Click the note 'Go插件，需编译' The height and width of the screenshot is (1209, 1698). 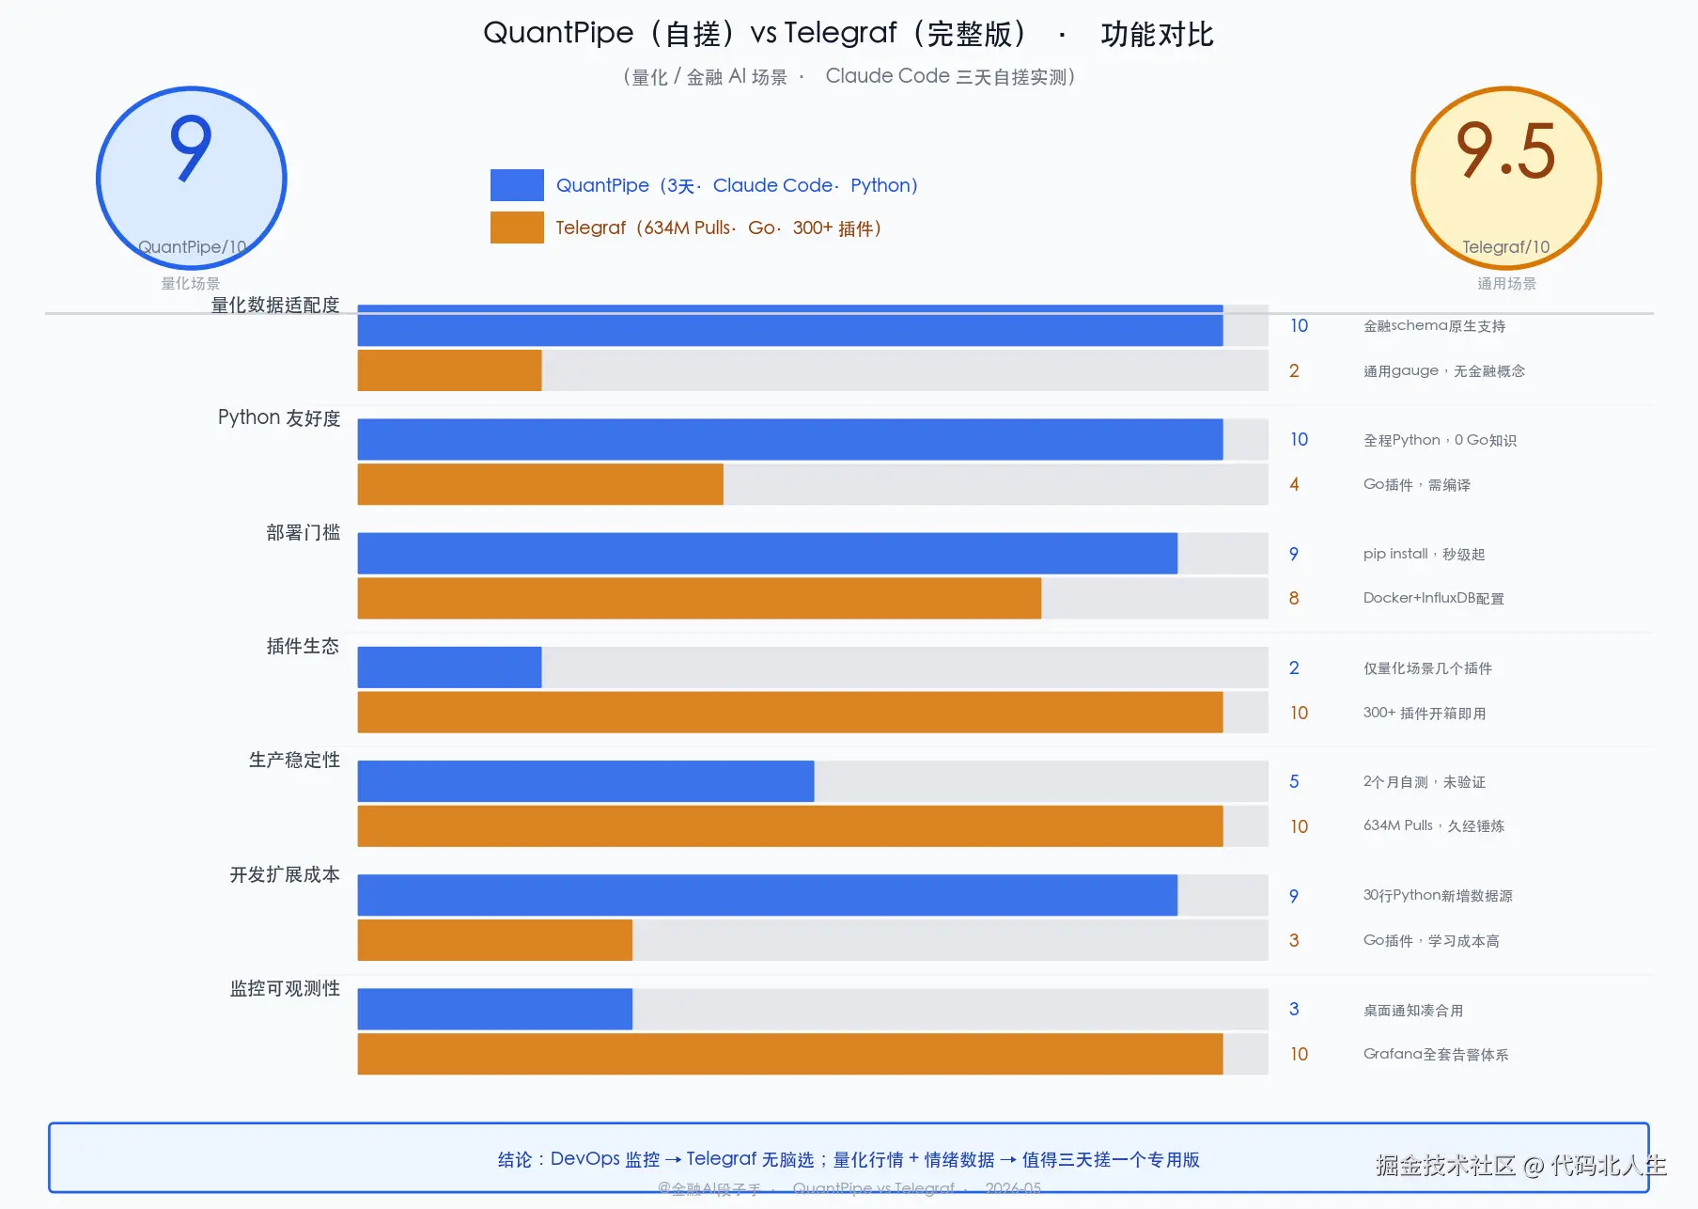(x=1417, y=484)
